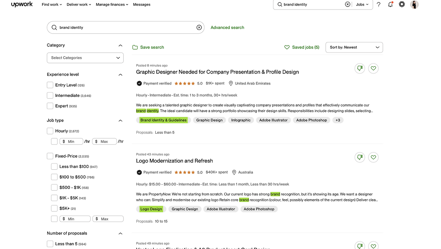
Task: Open the Advanced search link
Action: point(227,27)
